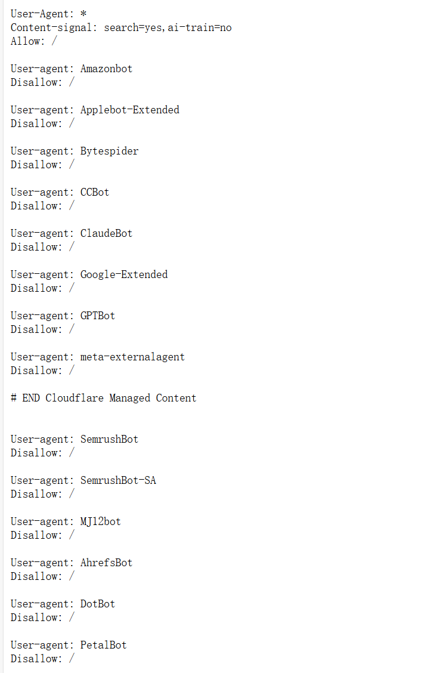Click the SemrushBot-SA user-agent name
This screenshot has width=431, height=673.
click(118, 480)
